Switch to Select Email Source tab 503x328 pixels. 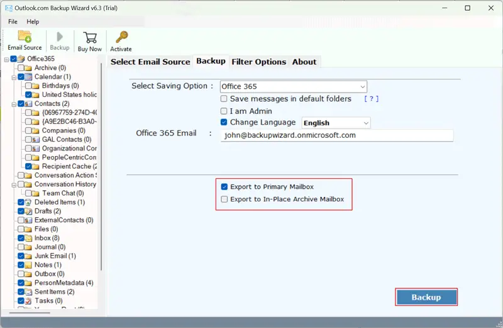pyautogui.click(x=150, y=62)
